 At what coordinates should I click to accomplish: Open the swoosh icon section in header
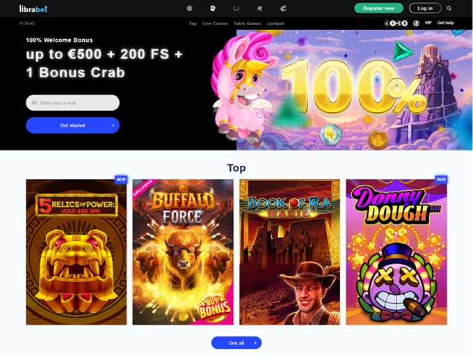coord(283,8)
